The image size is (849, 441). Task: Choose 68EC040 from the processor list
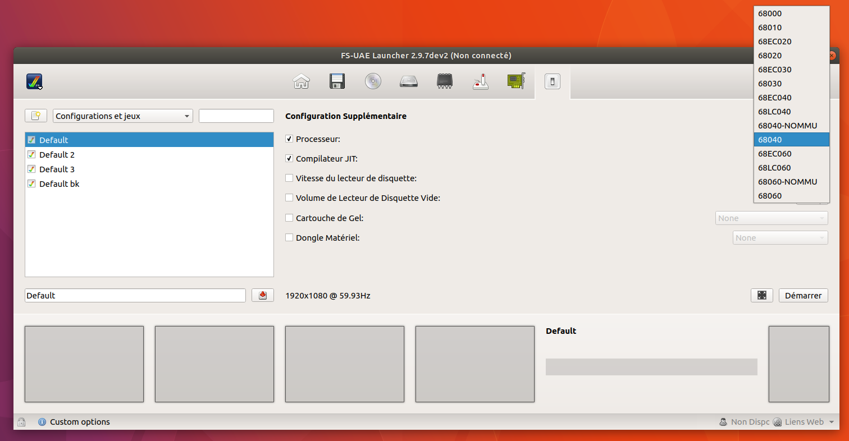pos(792,98)
